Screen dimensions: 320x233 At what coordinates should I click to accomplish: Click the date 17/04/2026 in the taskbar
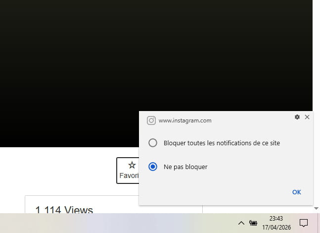coord(276,227)
